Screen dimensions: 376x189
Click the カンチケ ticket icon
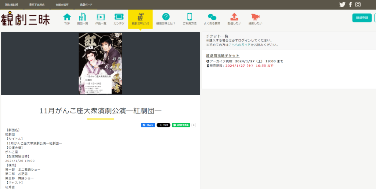[x=119, y=17]
